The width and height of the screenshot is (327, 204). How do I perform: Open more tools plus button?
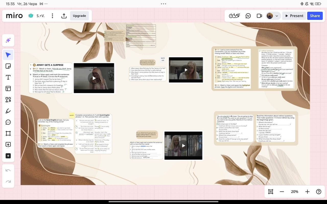tap(8, 156)
